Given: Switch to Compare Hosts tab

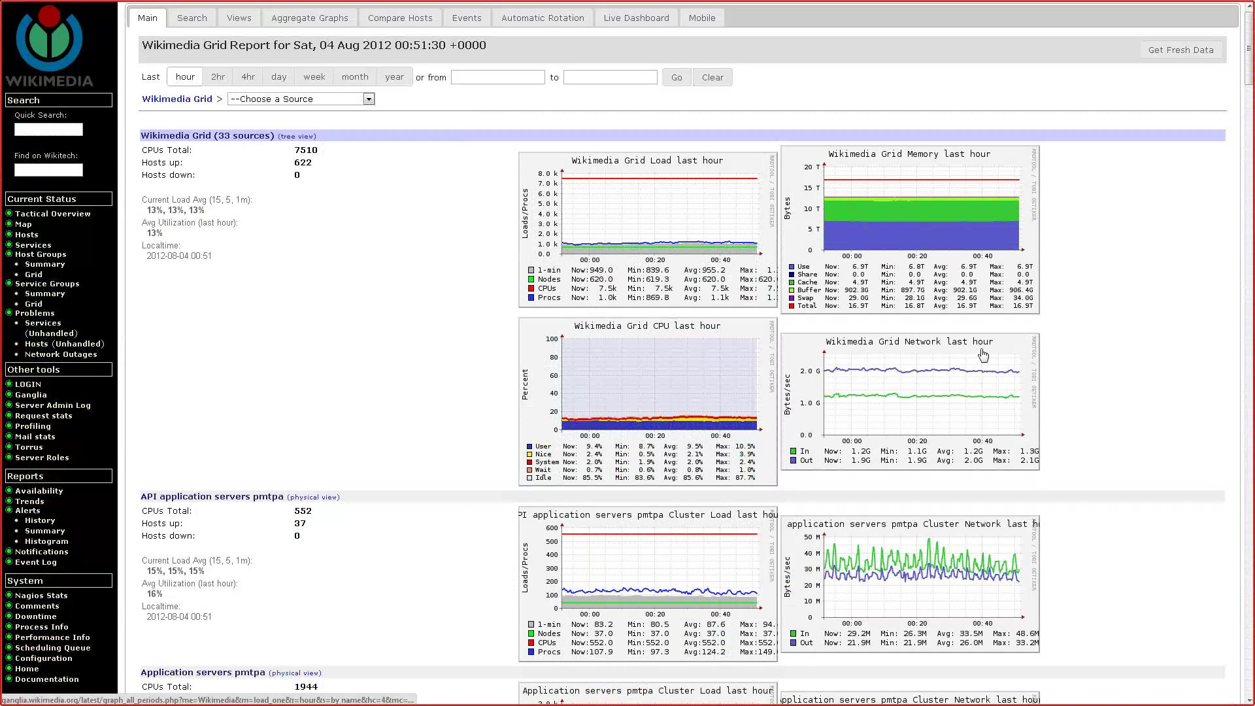Looking at the screenshot, I should click(x=400, y=18).
